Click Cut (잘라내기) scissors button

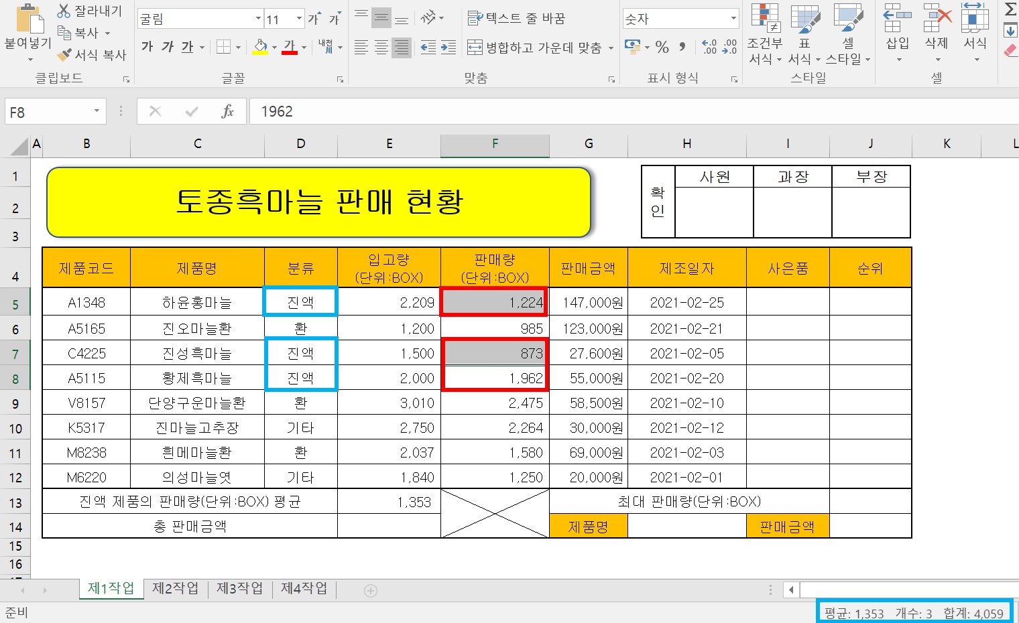coord(90,11)
